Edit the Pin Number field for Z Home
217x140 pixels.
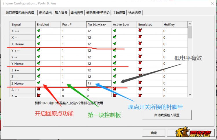pos(99,83)
